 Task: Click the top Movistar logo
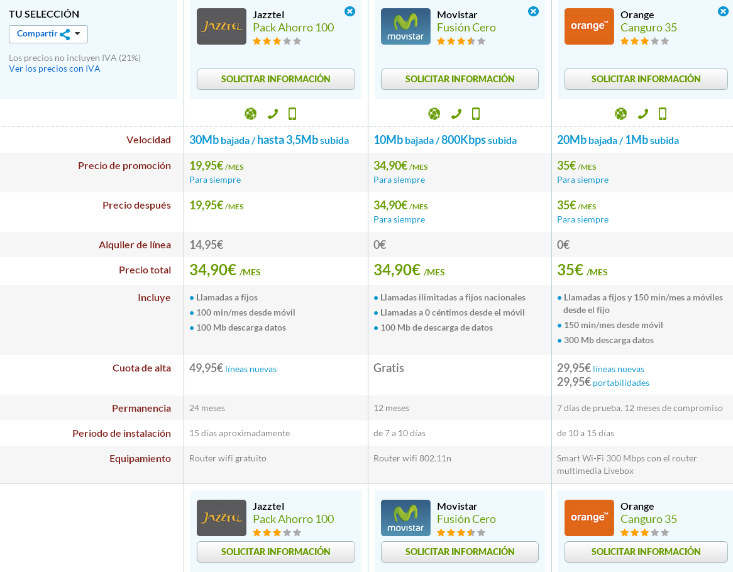(405, 26)
